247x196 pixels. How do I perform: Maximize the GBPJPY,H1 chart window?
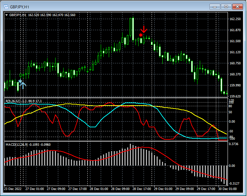[226, 6]
